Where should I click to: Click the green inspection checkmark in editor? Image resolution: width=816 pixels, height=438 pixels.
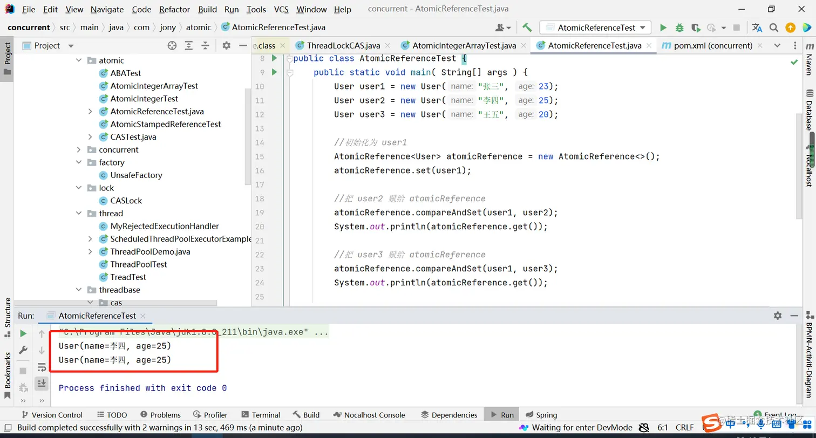point(794,63)
